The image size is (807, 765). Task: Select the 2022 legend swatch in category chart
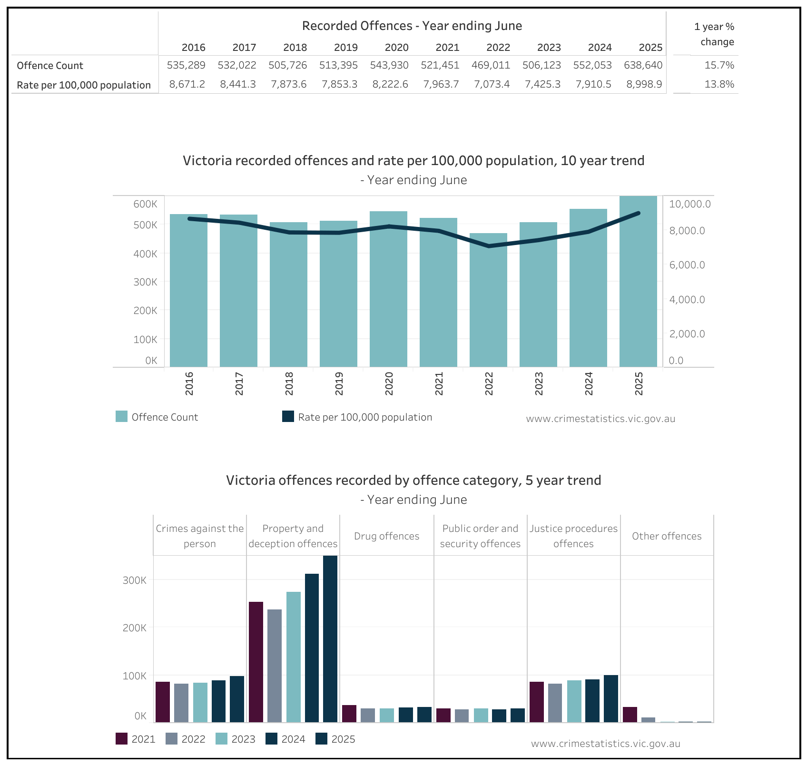(171, 739)
